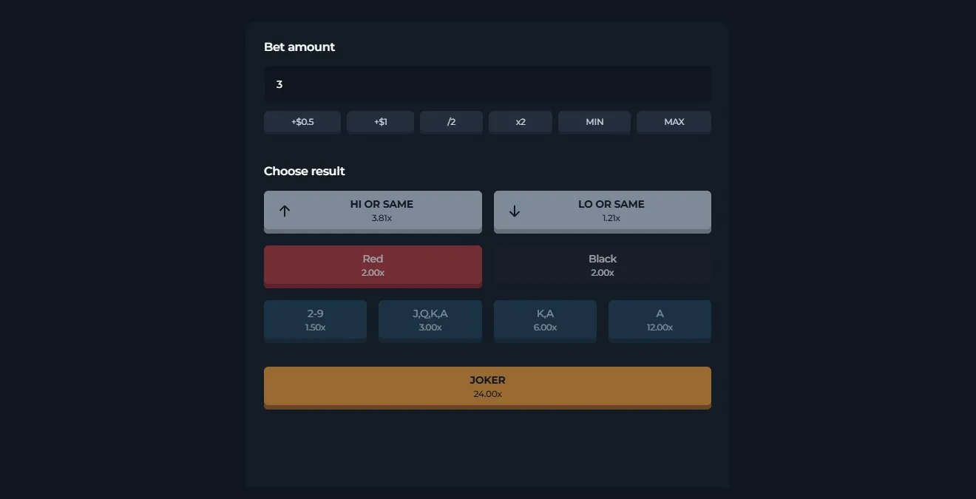Select the A 12.00x bet option
Viewport: 976px width, 499px height.
[x=660, y=319]
